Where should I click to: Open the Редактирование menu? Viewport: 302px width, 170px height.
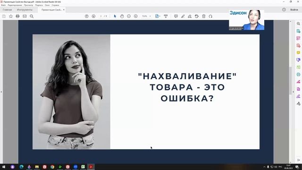[x=15, y=5]
